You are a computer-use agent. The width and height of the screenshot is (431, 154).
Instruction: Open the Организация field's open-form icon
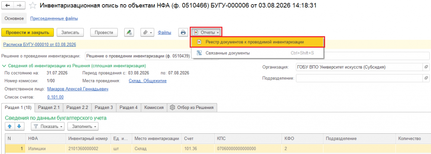tap(426, 67)
